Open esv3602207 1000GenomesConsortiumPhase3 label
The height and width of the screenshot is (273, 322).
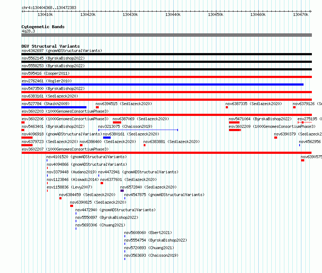(65, 149)
